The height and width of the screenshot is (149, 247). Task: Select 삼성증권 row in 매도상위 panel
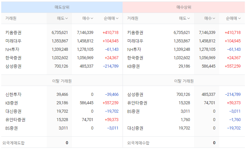click(62, 66)
